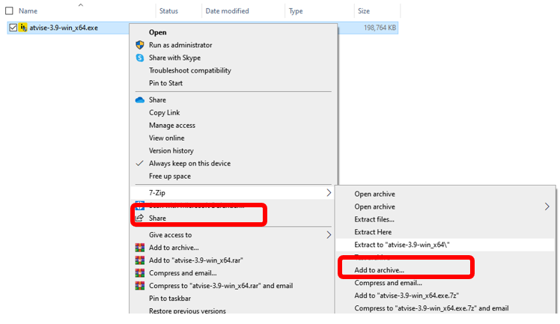
Task: Select lower Share entry with arrow icon
Action: pos(157,218)
